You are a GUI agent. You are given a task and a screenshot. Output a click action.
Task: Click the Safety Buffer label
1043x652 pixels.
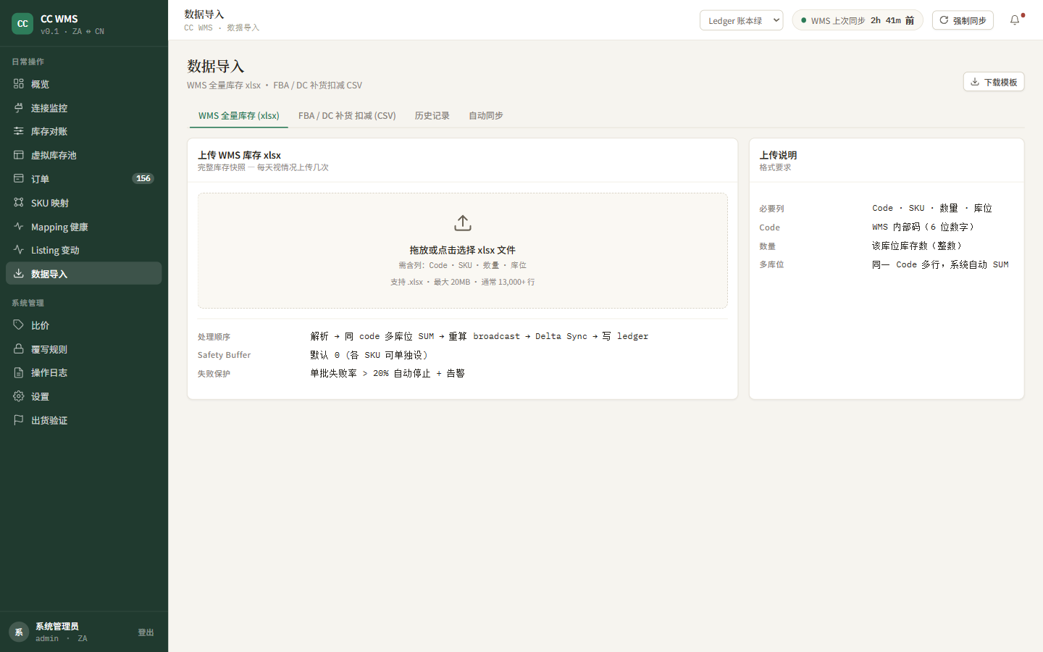click(225, 355)
